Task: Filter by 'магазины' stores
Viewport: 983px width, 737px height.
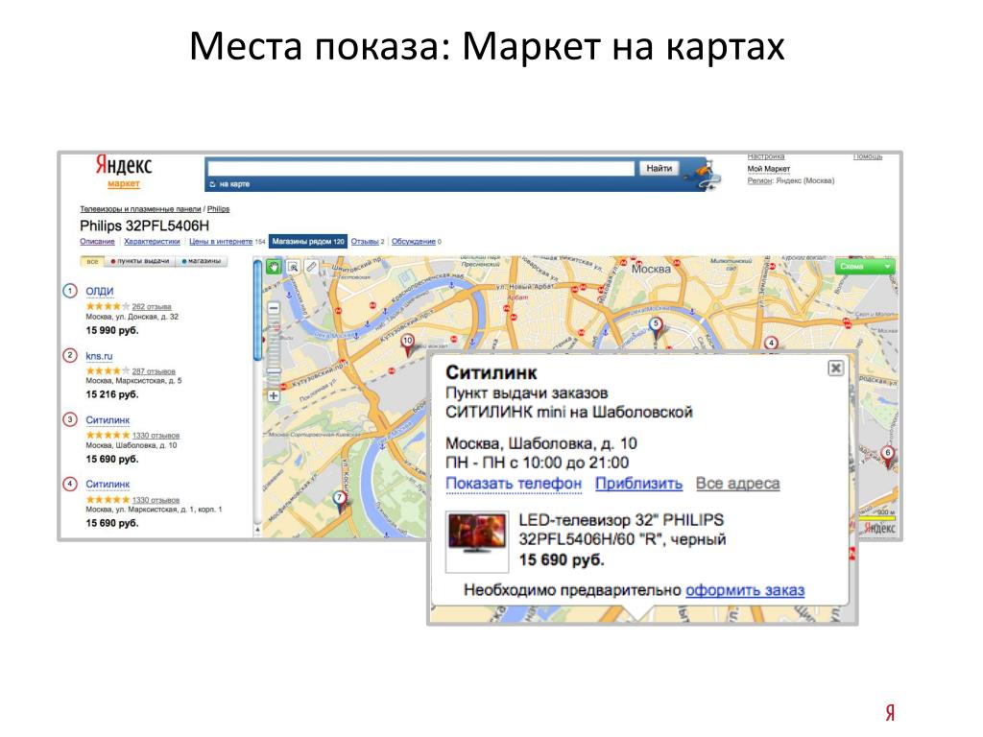Action: point(202,261)
